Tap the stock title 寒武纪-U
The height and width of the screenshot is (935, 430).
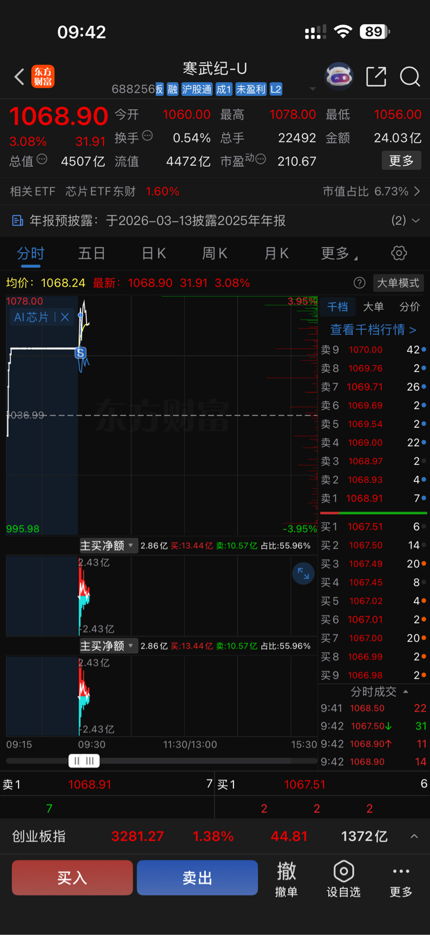(x=215, y=68)
